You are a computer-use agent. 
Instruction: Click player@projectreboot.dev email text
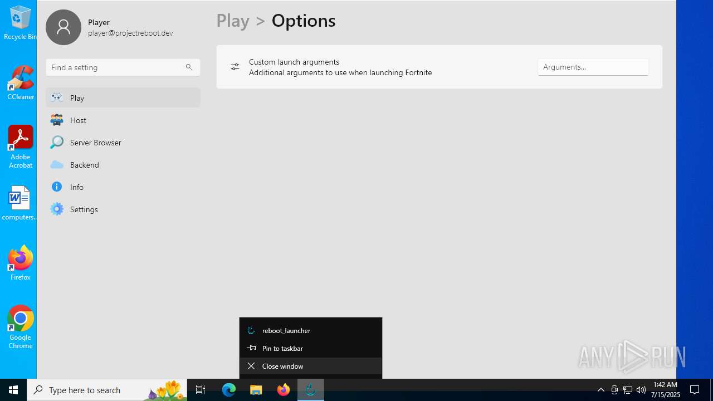pos(130,33)
